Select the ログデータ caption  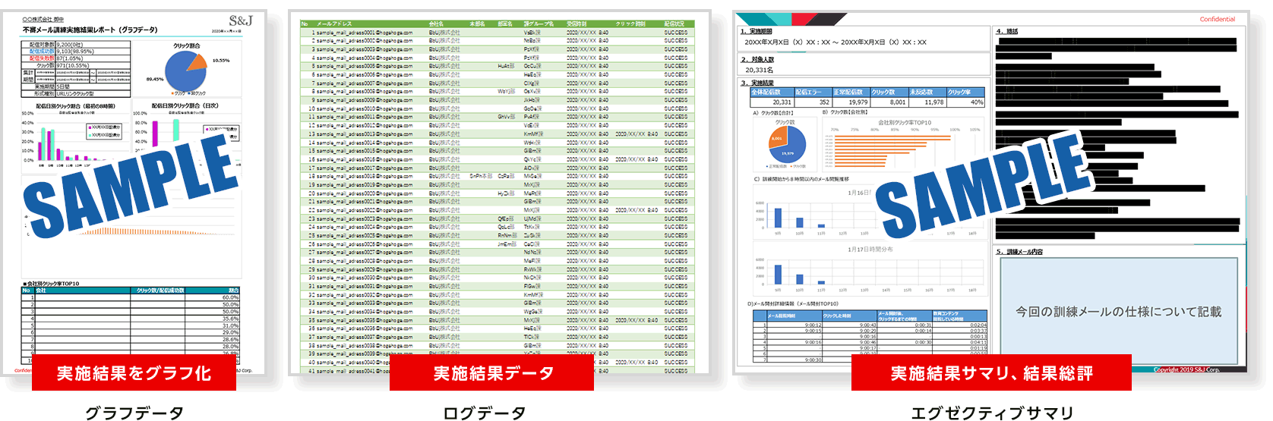pyautogui.click(x=485, y=412)
